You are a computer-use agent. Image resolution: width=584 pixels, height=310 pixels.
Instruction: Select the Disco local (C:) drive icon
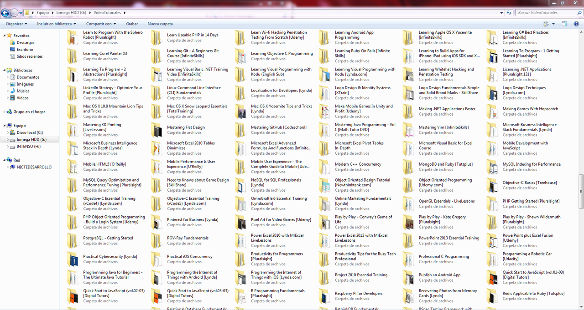point(13,132)
